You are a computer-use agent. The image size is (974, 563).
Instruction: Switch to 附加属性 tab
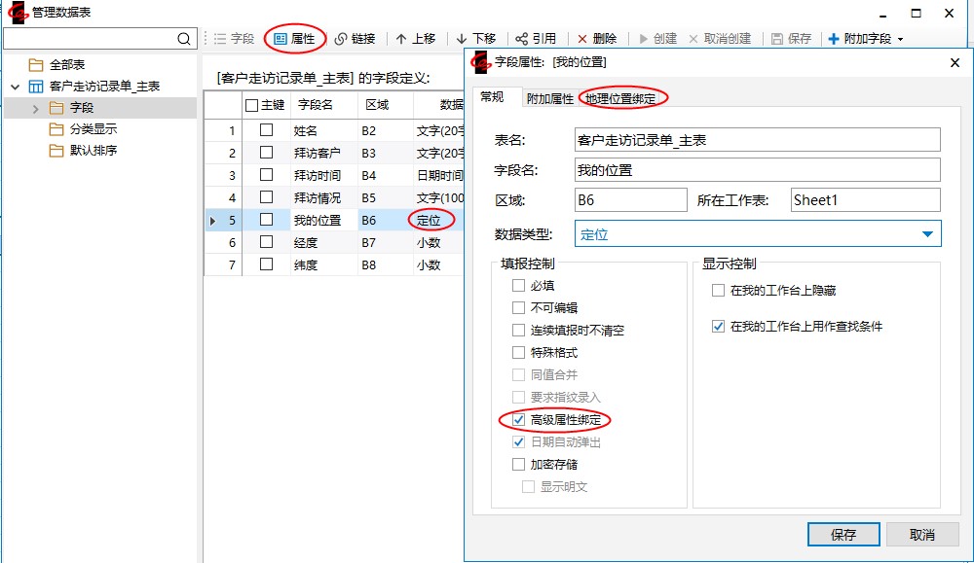click(549, 98)
